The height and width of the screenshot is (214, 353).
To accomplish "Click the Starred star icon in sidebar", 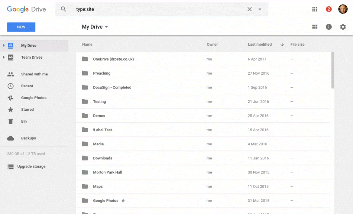I will [10, 110].
